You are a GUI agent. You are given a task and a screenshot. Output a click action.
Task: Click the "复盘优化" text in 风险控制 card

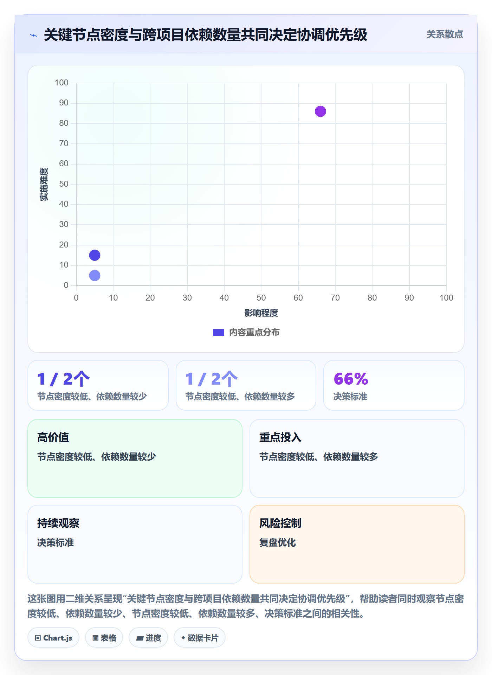coord(278,542)
